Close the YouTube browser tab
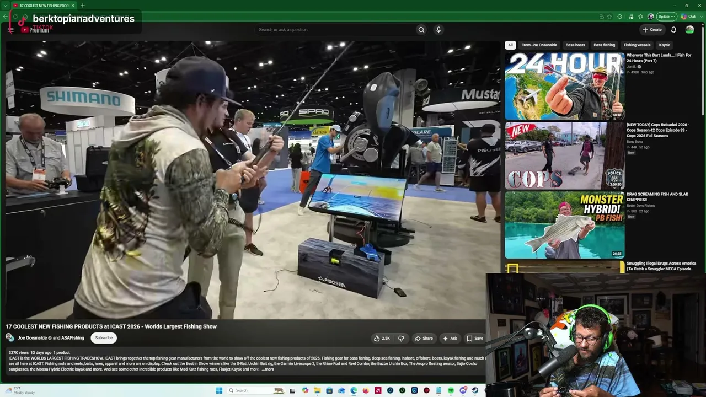 [73, 6]
